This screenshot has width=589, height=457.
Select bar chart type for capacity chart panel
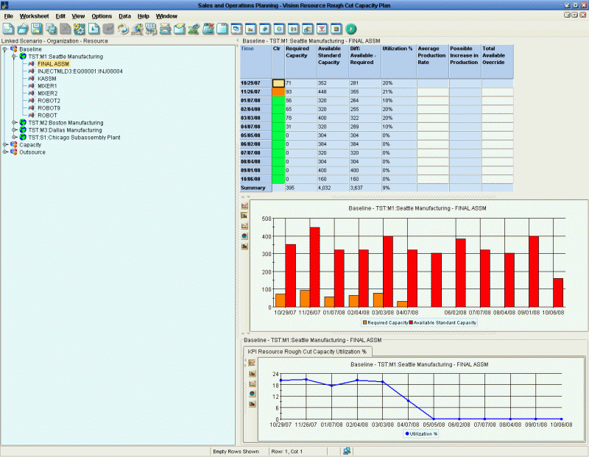click(244, 216)
